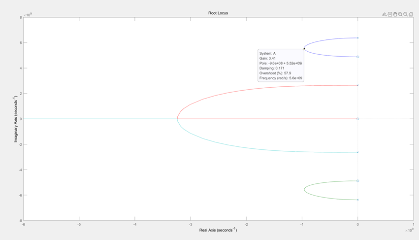
Task: Click the x-axis tick label 1
Action: click(414, 225)
